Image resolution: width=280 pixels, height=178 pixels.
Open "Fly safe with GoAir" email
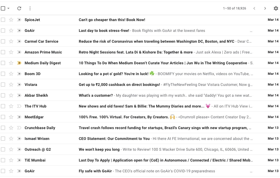pos(95,171)
